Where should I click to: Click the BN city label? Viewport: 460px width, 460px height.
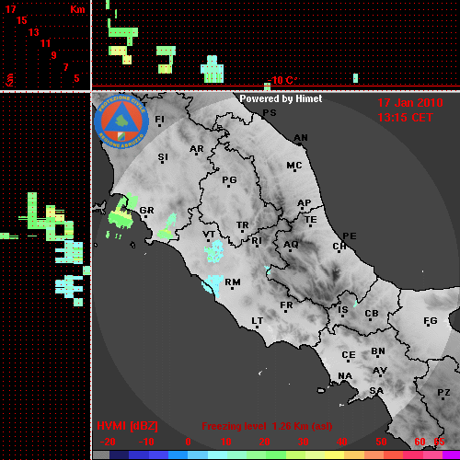[378, 351]
